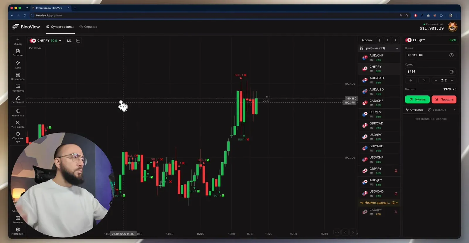Screen dimensions: 469x243
Task: Collapse the trades panel chevron beside Закрытые
Action: tap(455, 110)
